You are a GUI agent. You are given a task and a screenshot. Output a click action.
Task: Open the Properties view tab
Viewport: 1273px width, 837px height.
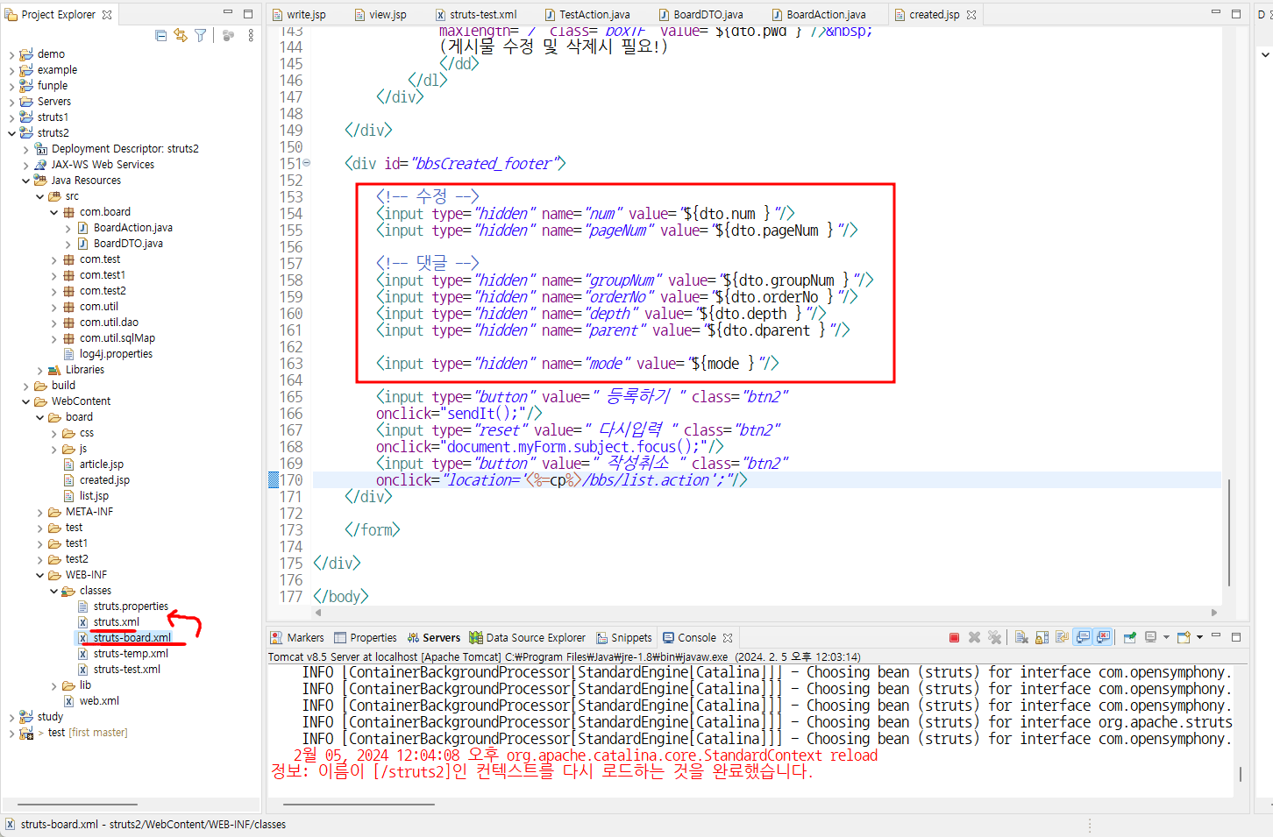pos(366,638)
